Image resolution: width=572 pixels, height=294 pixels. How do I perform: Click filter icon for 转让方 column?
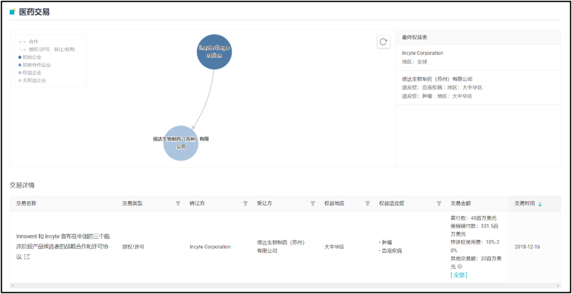(x=245, y=204)
